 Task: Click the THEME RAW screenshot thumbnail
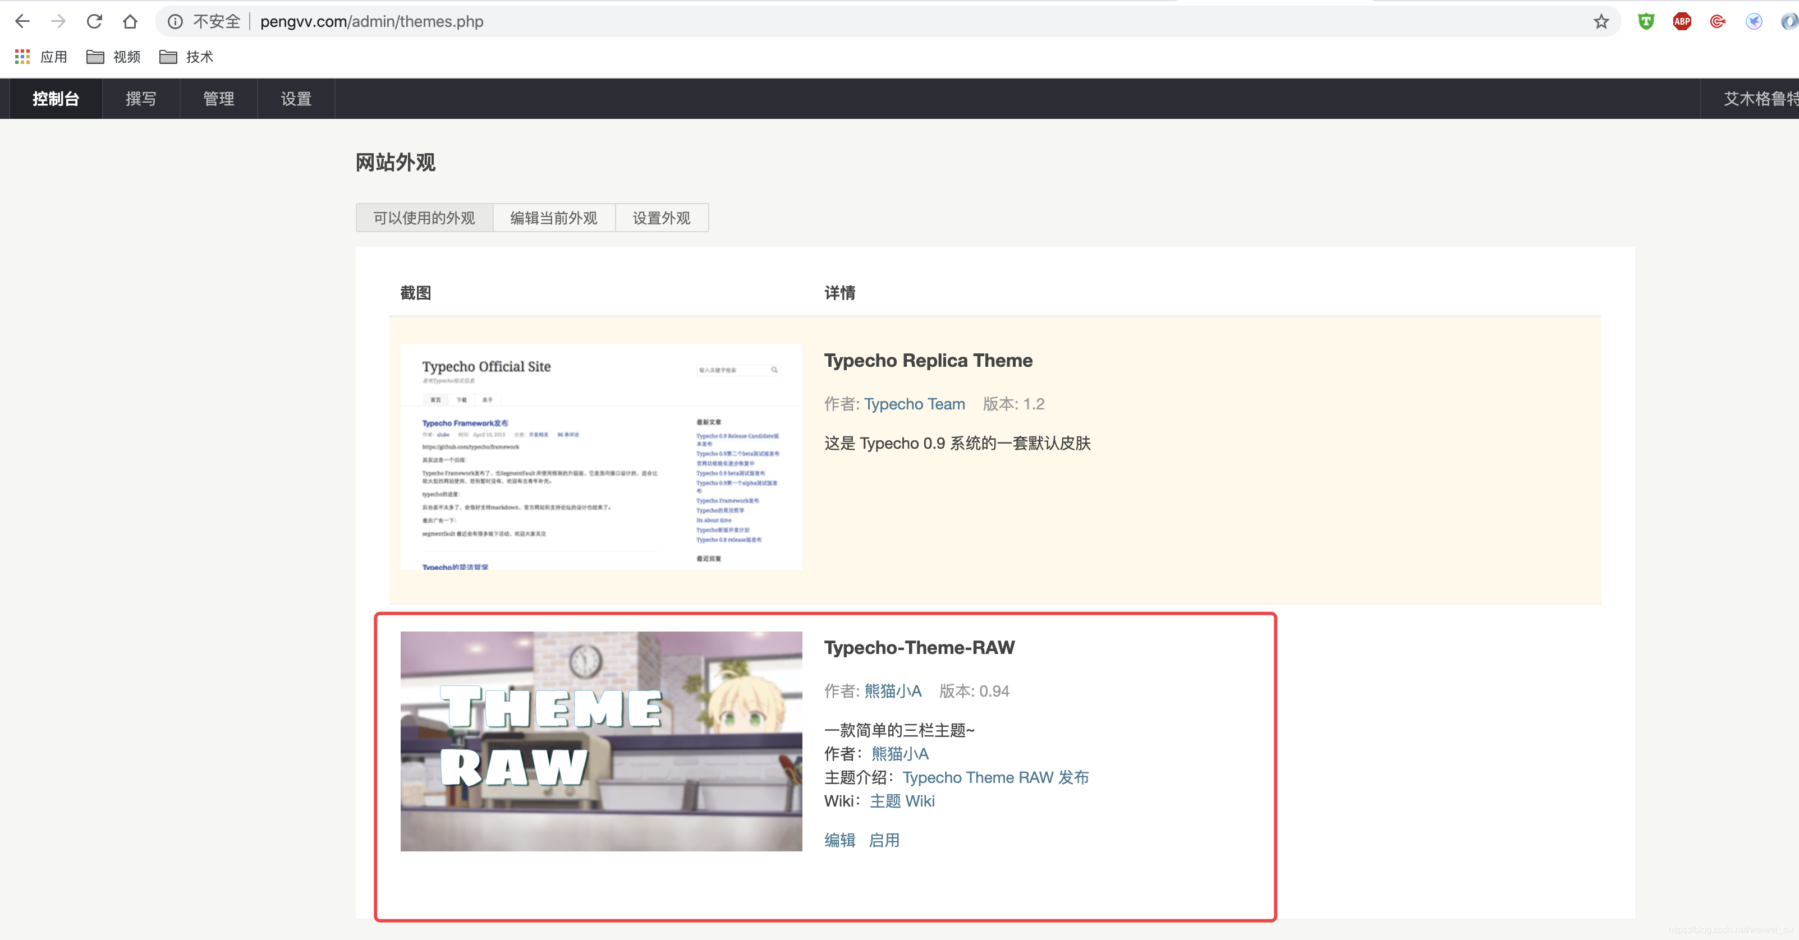coord(600,741)
